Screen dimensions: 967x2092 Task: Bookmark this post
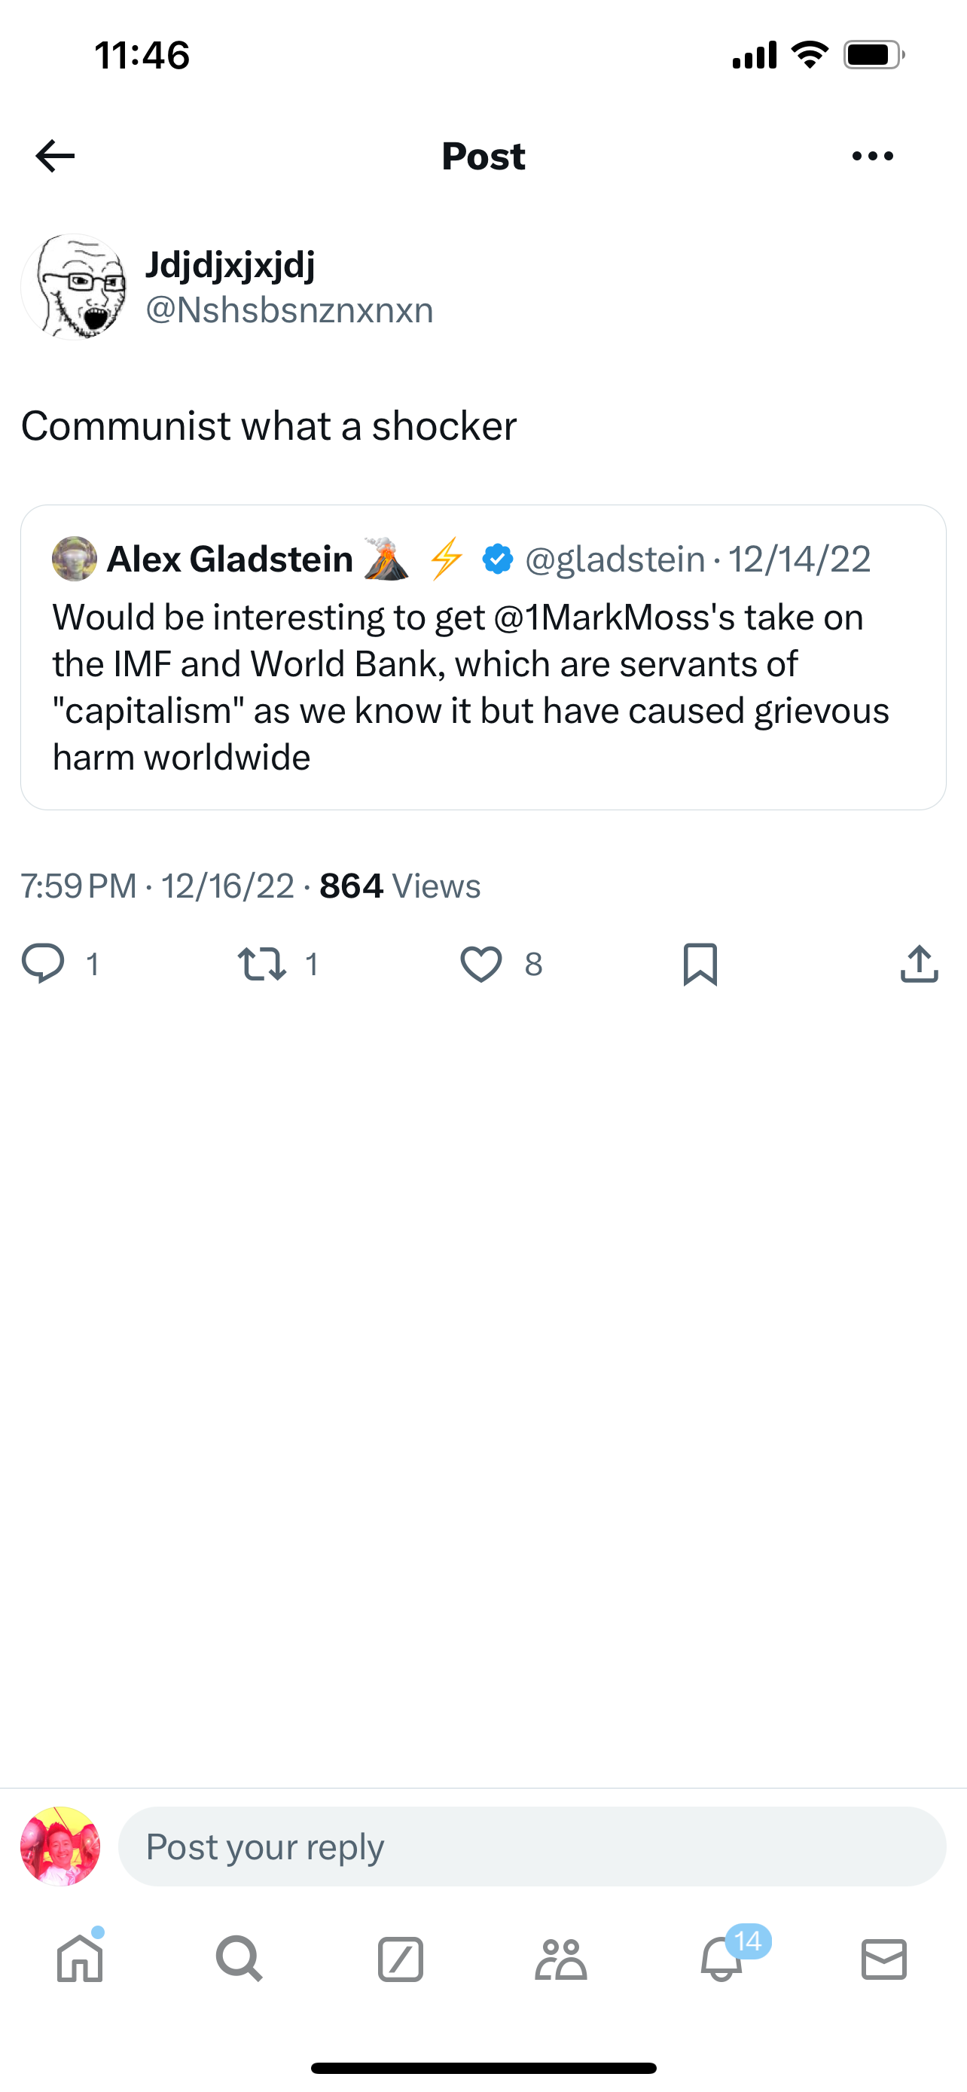point(700,964)
